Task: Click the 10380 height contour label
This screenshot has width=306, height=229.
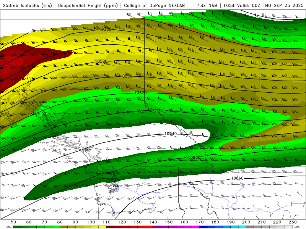Action: (105, 29)
